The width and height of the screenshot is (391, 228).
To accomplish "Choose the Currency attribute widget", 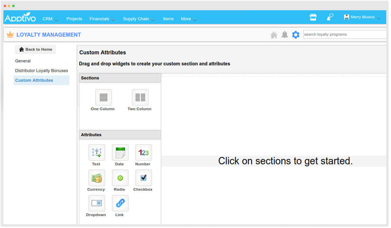I will 97,178.
